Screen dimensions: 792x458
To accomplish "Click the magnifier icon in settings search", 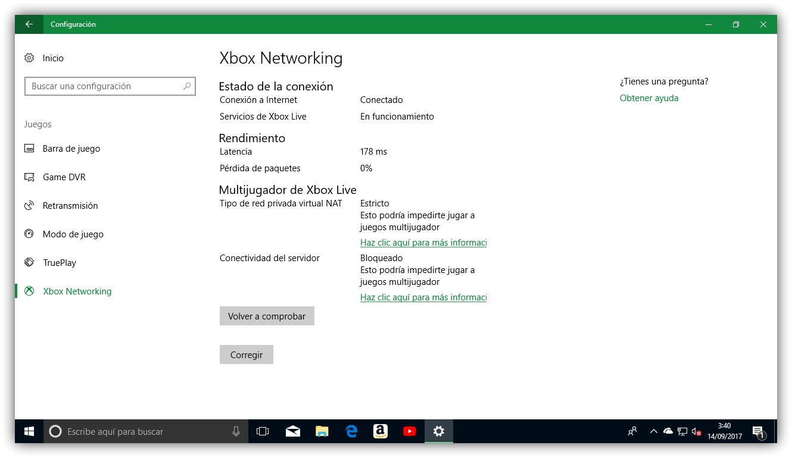I will coord(187,86).
